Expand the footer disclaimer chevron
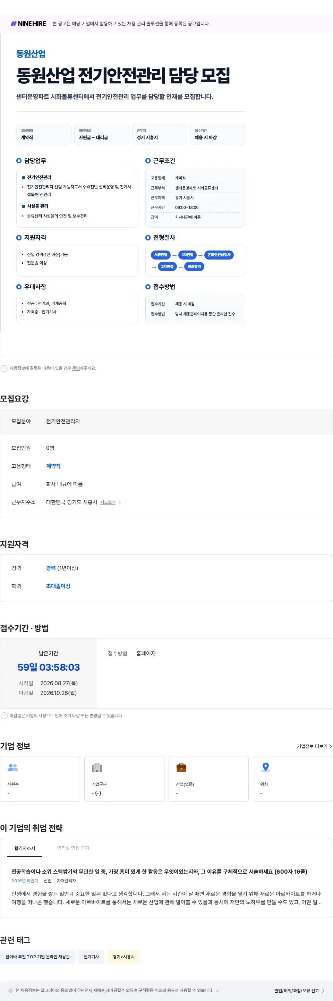Screen dimensions: 333x1001 click(x=217, y=991)
